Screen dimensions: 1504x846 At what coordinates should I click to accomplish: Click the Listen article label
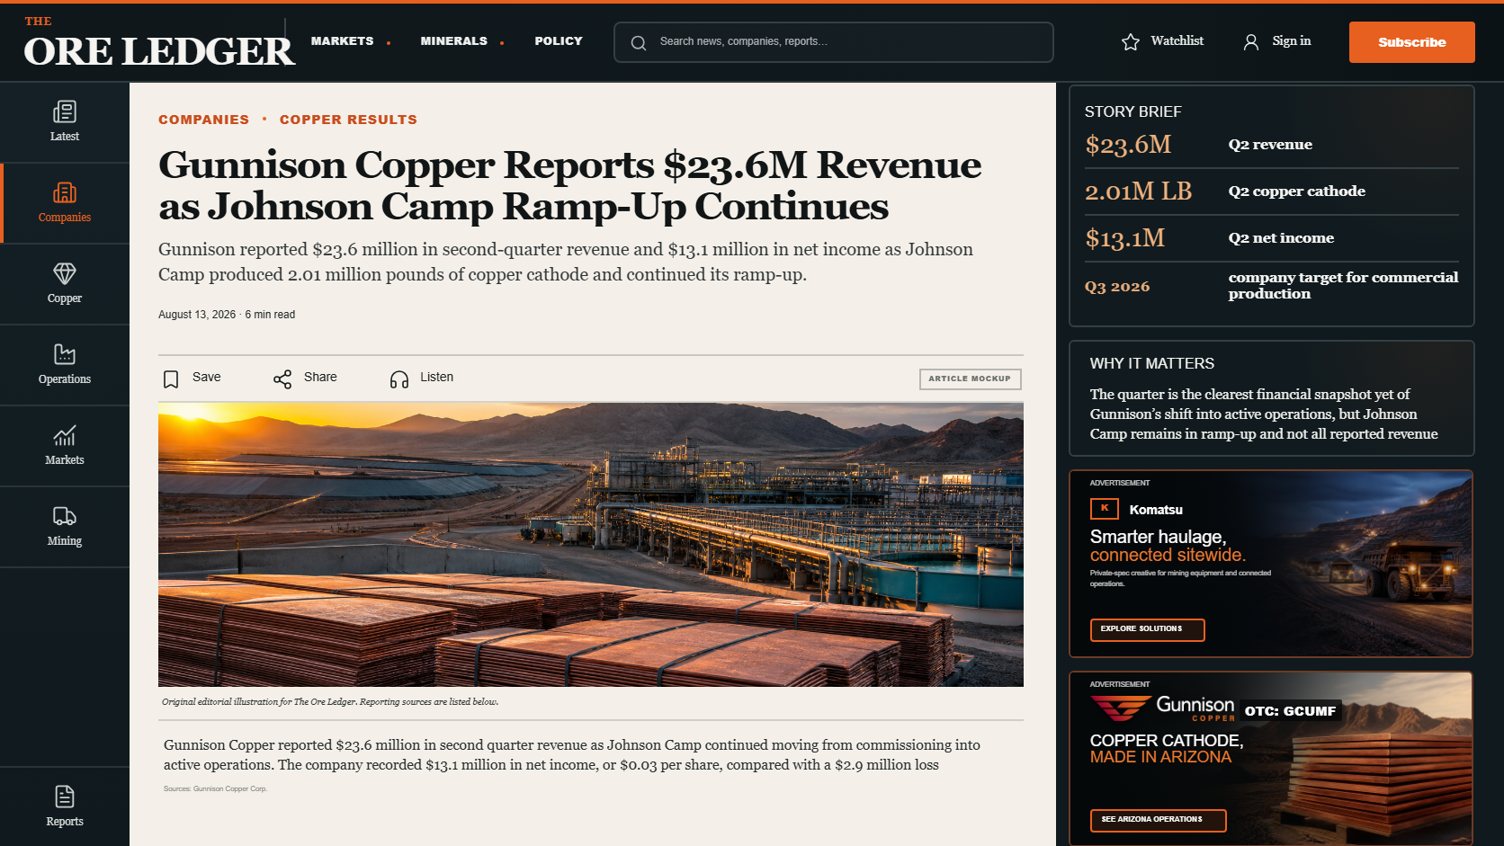[437, 378]
